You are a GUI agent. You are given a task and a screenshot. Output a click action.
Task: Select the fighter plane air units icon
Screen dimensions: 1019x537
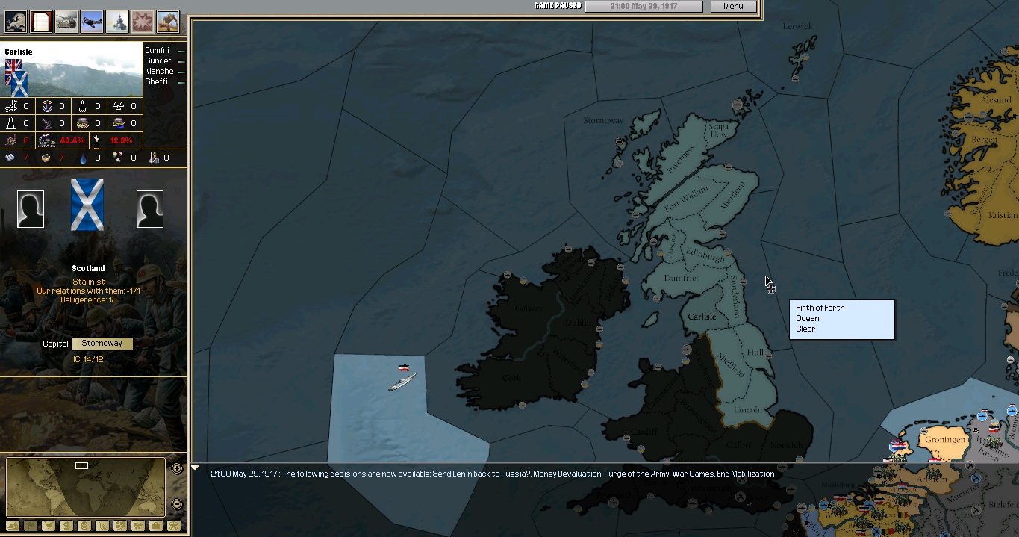(x=92, y=21)
